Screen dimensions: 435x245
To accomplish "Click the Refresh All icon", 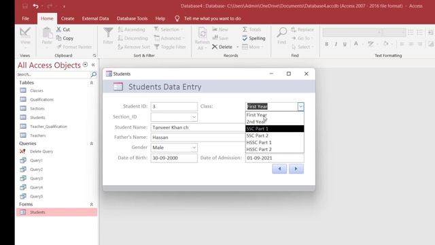I will tap(203, 38).
